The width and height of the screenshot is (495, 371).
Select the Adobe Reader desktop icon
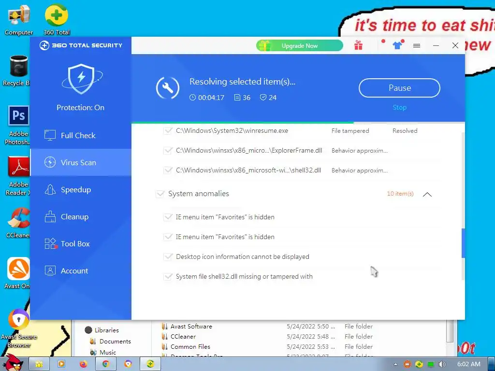click(17, 176)
